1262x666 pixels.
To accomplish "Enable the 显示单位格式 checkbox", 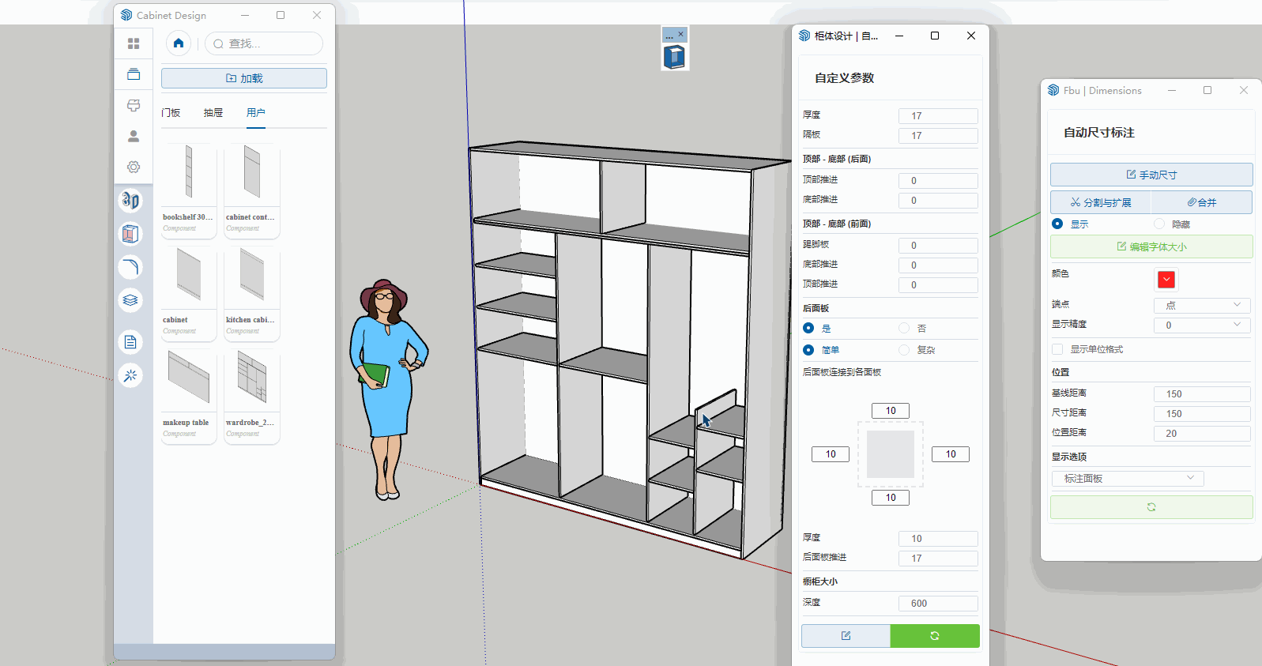I will (x=1057, y=349).
